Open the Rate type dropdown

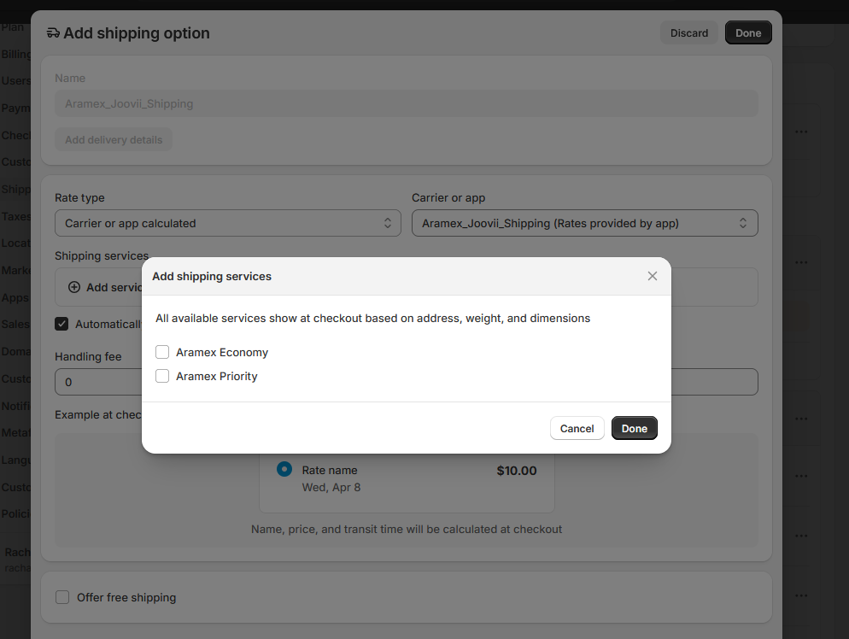tap(228, 223)
